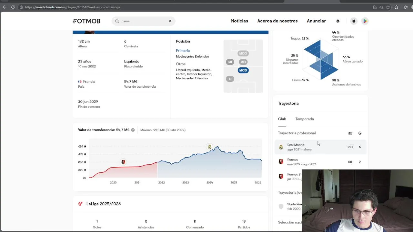The height and width of the screenshot is (232, 413).
Task: Click the Real Madrid crest in career list
Action: click(x=281, y=147)
